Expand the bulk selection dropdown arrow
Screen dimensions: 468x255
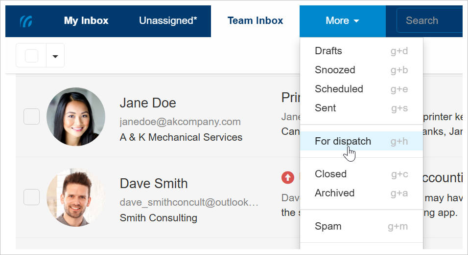click(x=55, y=56)
